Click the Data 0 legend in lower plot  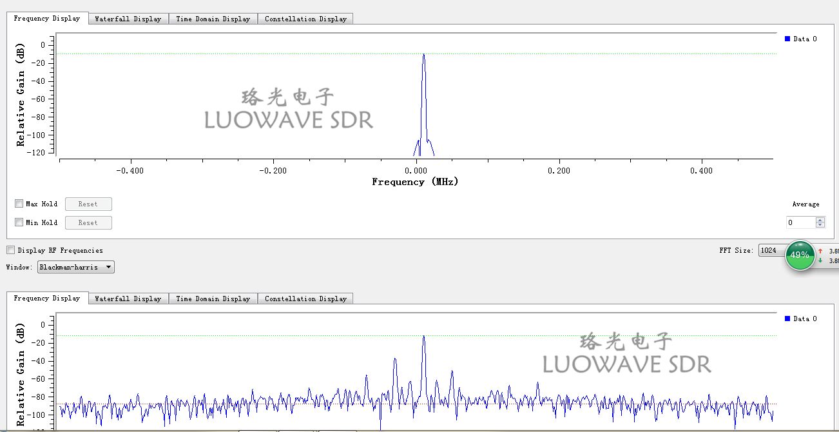(x=801, y=319)
